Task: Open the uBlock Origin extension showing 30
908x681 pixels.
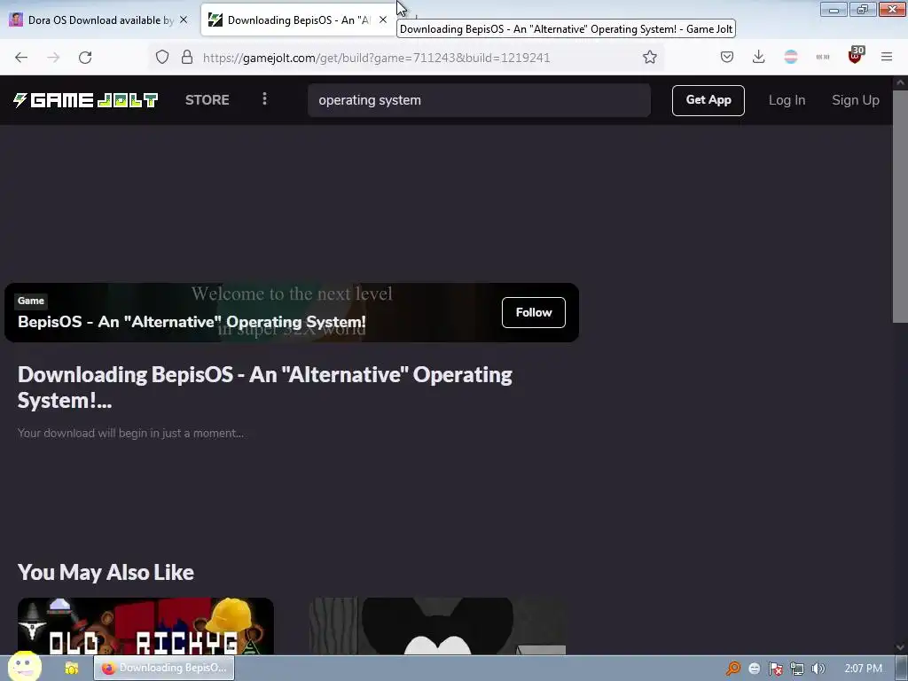Action: coord(856,56)
